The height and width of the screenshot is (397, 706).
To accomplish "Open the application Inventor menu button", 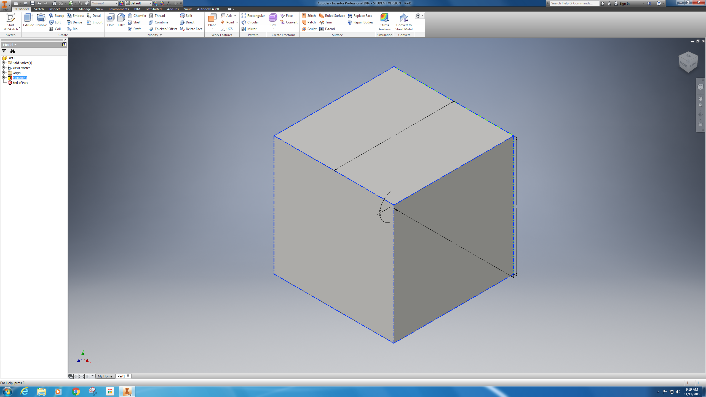I will tap(6, 6).
